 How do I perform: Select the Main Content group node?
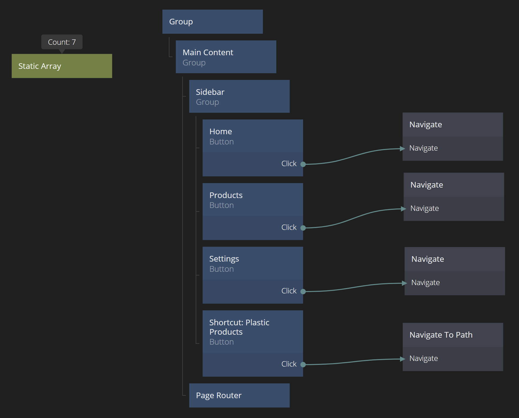tap(226, 57)
